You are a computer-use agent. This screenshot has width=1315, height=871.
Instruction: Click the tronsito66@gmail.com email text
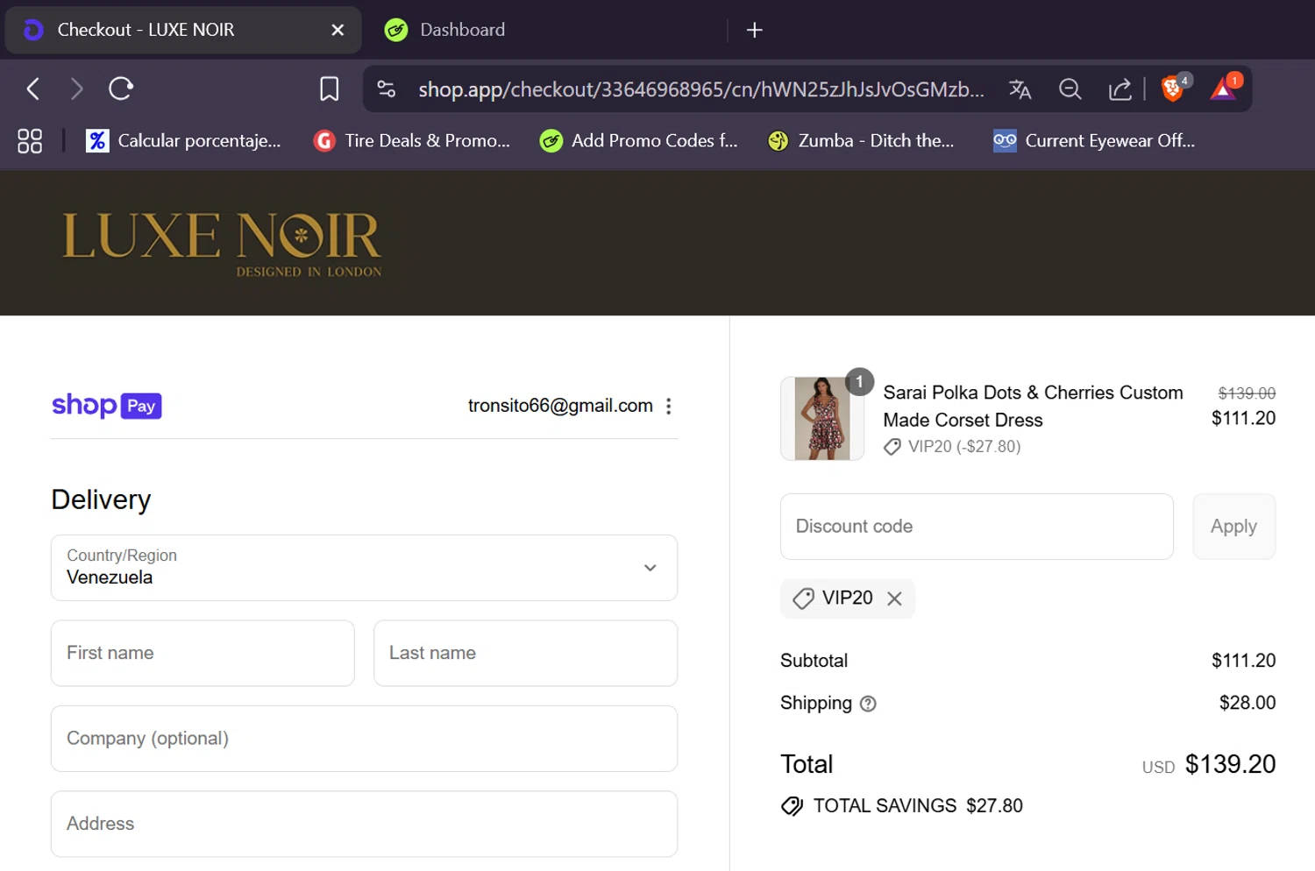pyautogui.click(x=560, y=406)
